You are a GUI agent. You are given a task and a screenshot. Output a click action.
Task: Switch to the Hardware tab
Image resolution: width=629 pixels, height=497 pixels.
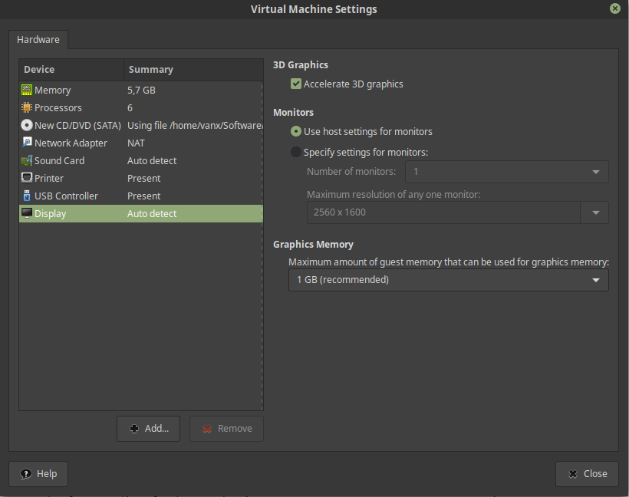tap(38, 39)
